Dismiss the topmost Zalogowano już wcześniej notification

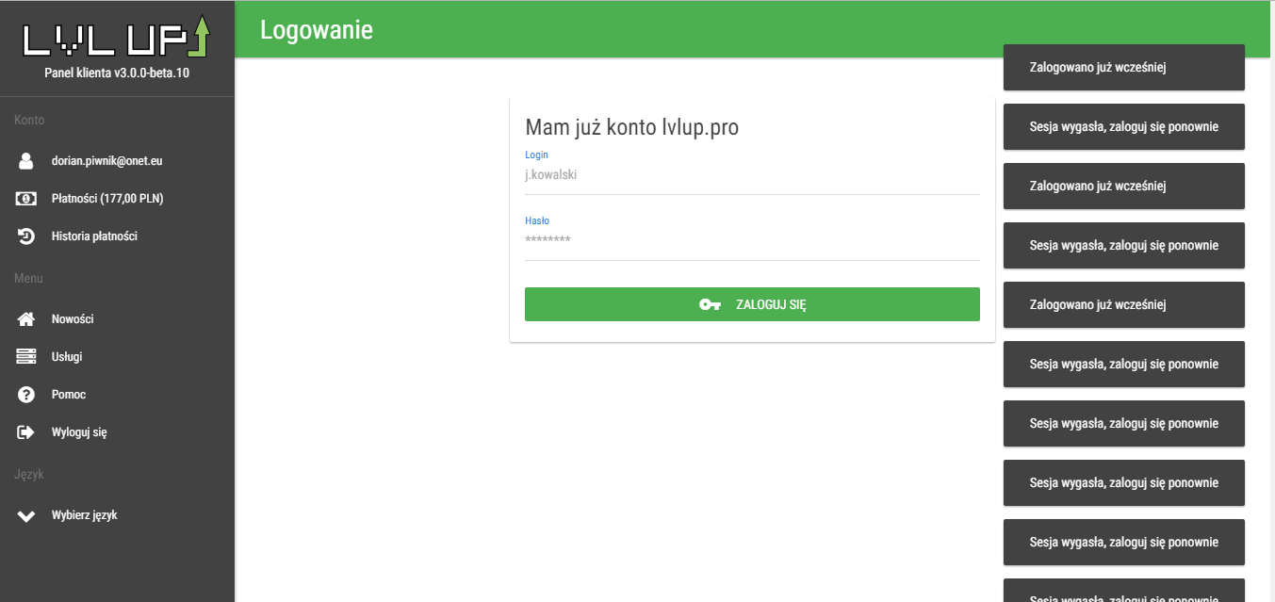pos(1123,68)
